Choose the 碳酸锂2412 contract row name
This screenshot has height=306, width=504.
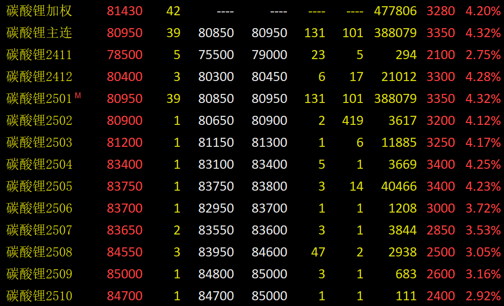point(39,77)
